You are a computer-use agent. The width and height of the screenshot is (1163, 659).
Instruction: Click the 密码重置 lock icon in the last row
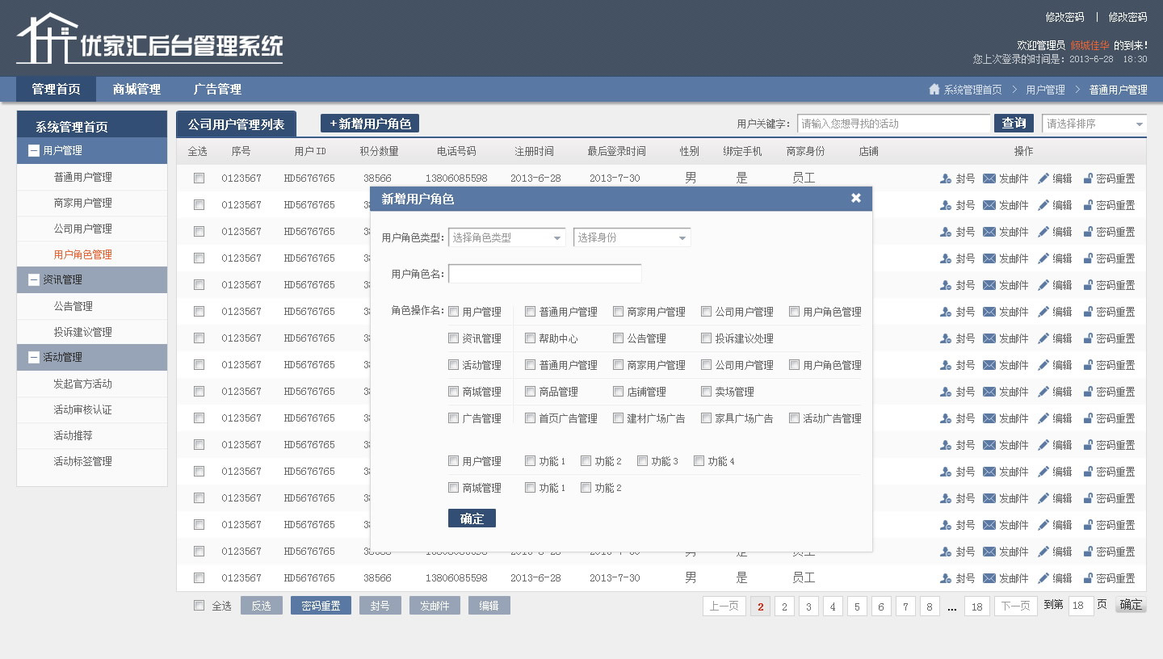point(1088,578)
